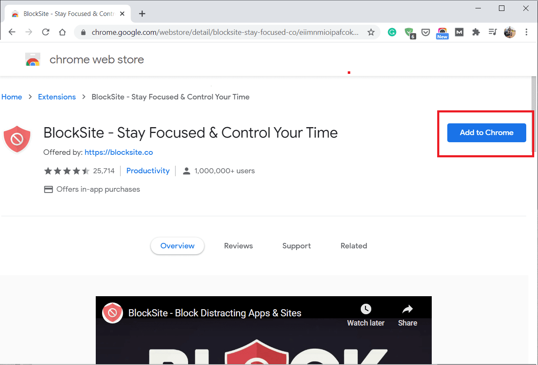Open the M extension icon
The height and width of the screenshot is (365, 538).
click(459, 32)
